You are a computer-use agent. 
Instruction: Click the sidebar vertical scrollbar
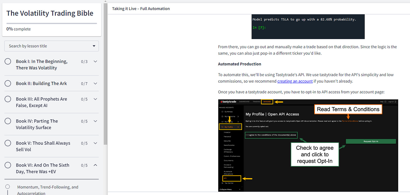coord(105,74)
